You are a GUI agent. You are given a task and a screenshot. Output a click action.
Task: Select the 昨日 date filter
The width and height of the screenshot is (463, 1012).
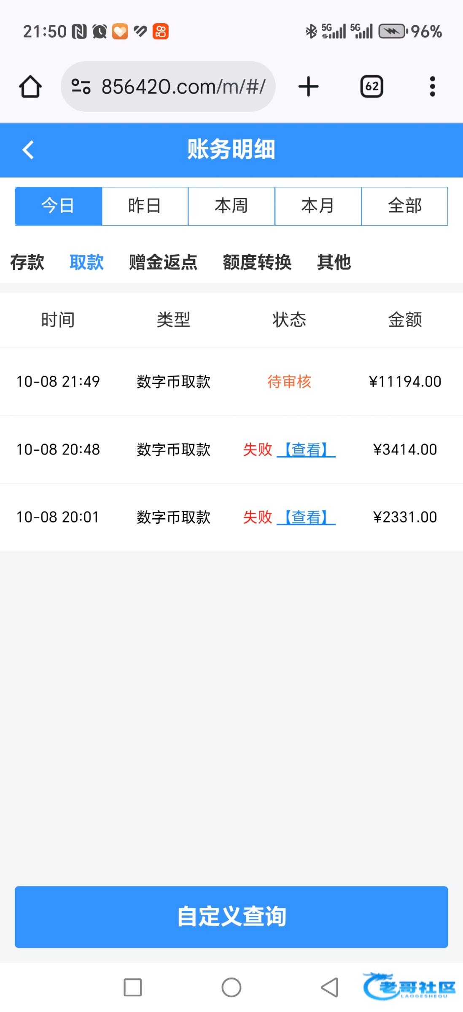tap(145, 206)
